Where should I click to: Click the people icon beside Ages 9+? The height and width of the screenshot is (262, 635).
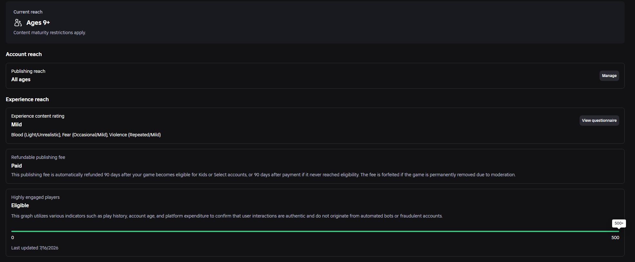pos(18,23)
